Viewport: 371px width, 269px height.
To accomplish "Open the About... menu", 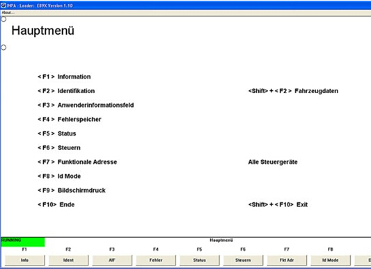I will coord(8,13).
